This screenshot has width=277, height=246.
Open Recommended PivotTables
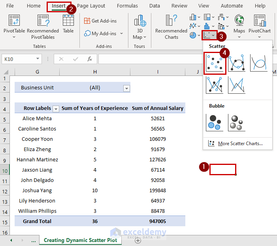(x=43, y=27)
